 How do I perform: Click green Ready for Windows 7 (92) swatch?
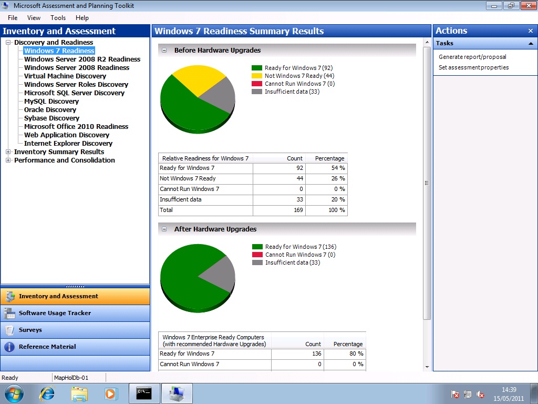pyautogui.click(x=256, y=68)
